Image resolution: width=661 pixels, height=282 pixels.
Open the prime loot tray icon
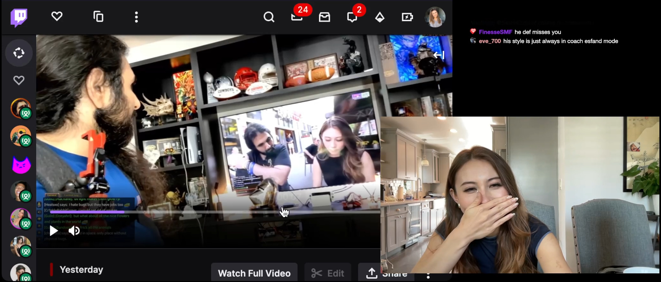pyautogui.click(x=324, y=17)
